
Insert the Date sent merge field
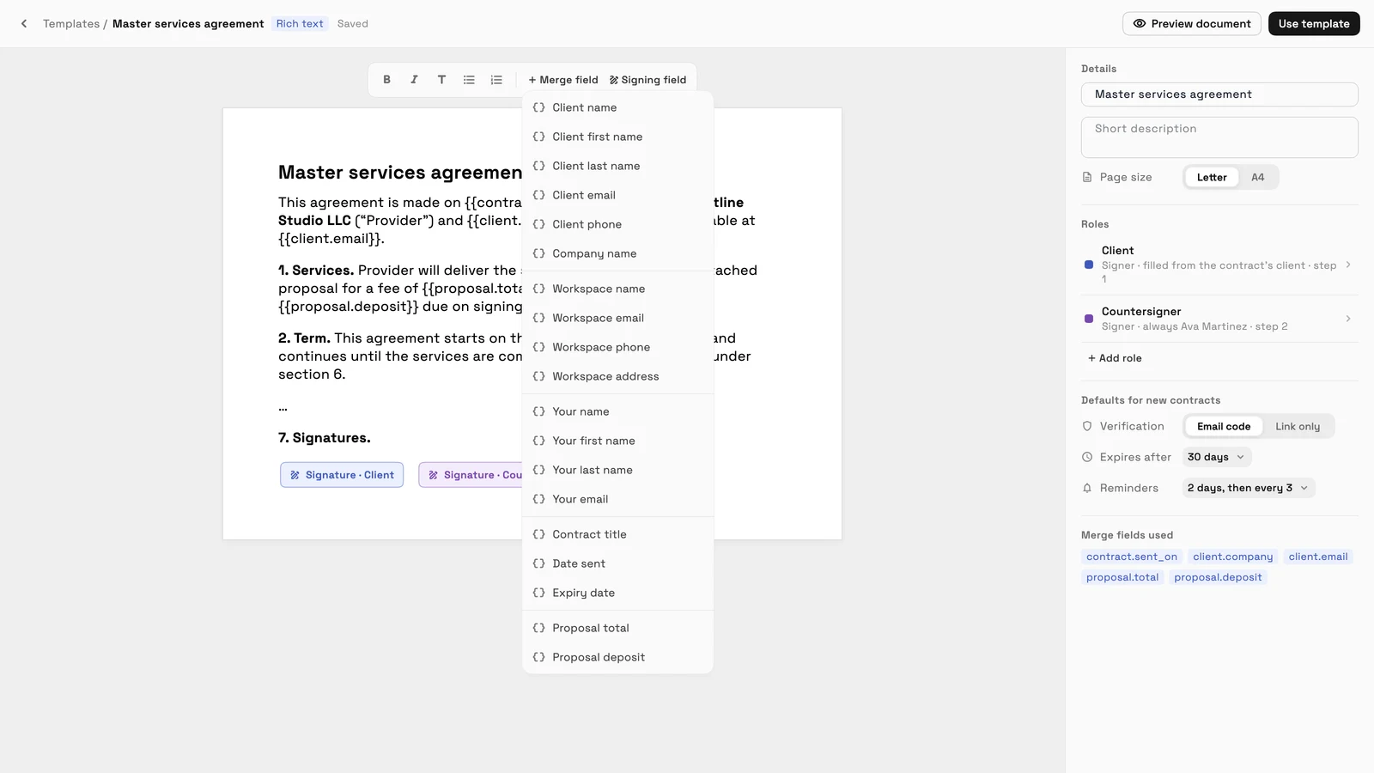tap(617, 563)
